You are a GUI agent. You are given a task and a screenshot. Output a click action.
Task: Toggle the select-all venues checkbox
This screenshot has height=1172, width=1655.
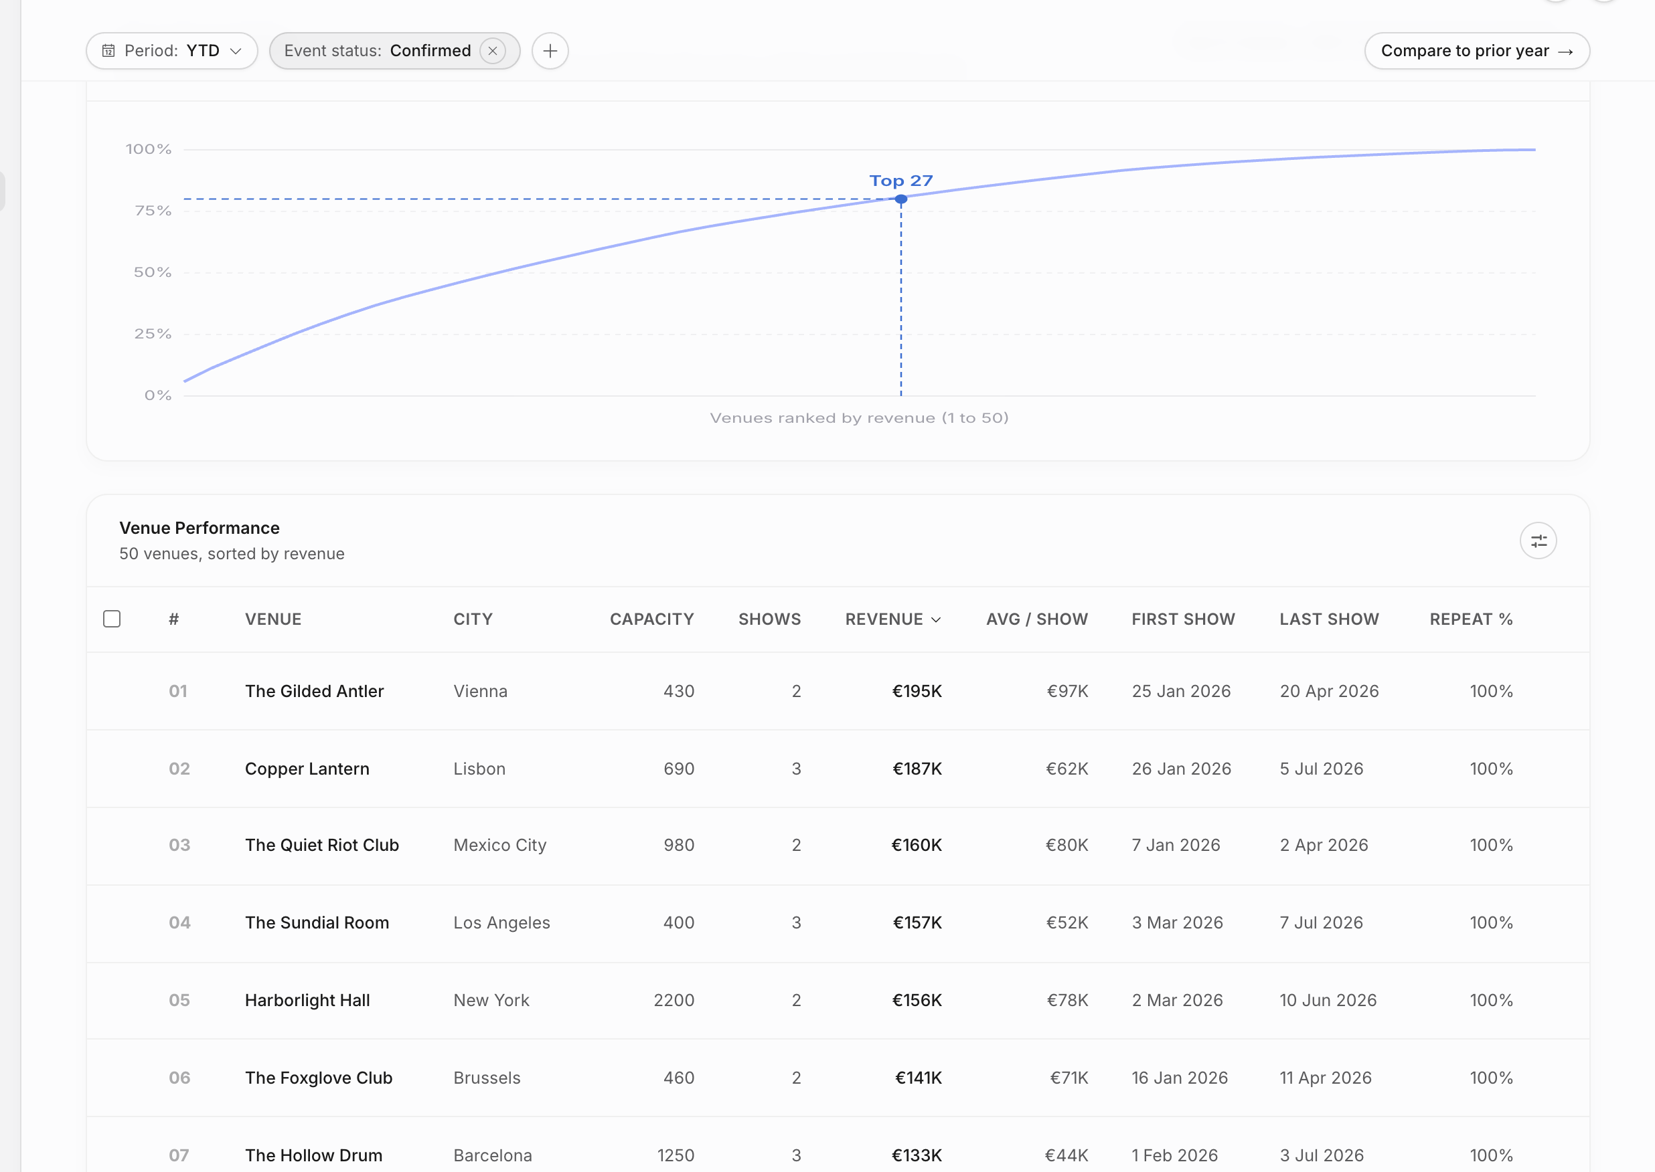[x=112, y=619]
